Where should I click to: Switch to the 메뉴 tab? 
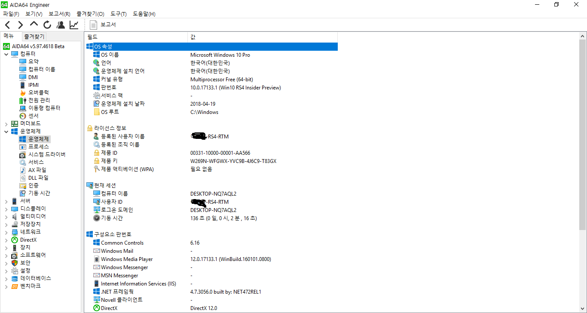(x=9, y=37)
